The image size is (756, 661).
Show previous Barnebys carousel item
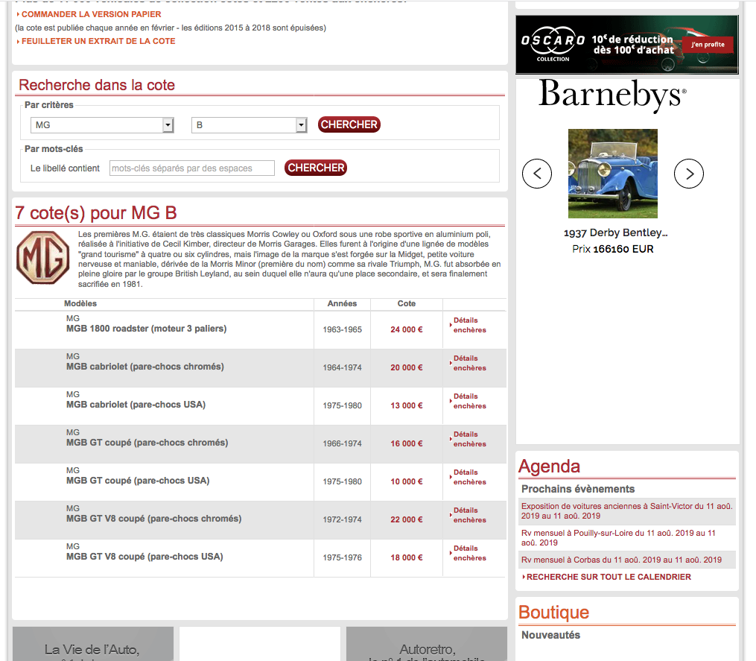pyautogui.click(x=536, y=174)
